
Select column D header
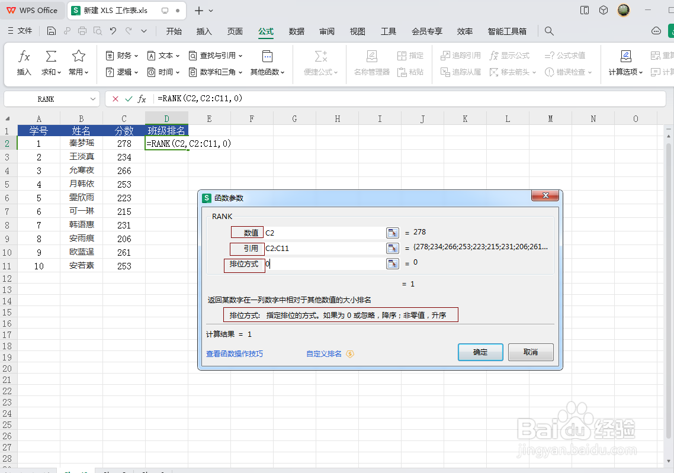tap(166, 119)
